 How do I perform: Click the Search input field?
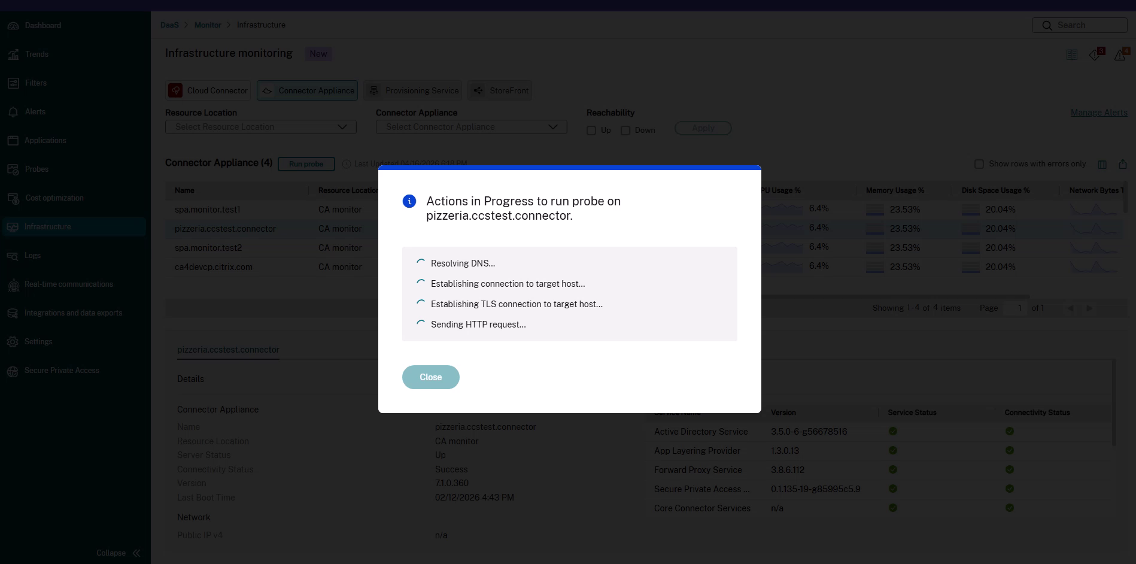click(1080, 25)
